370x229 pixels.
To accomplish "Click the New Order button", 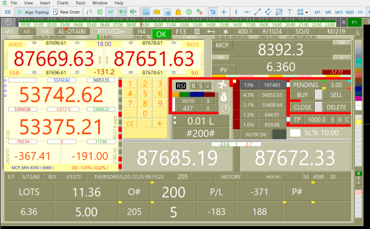I will point(67,12).
